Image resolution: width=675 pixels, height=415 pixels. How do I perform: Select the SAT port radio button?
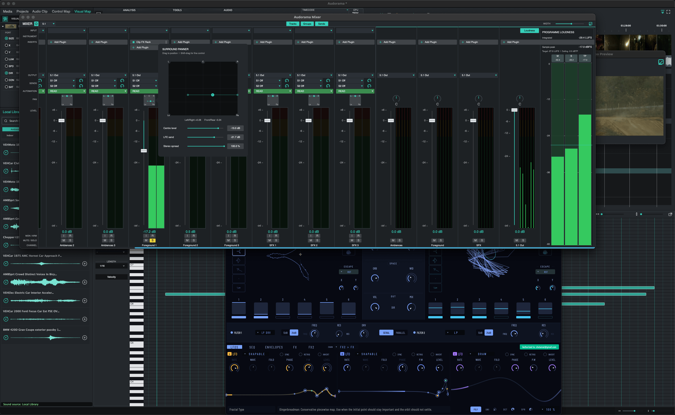click(x=6, y=87)
